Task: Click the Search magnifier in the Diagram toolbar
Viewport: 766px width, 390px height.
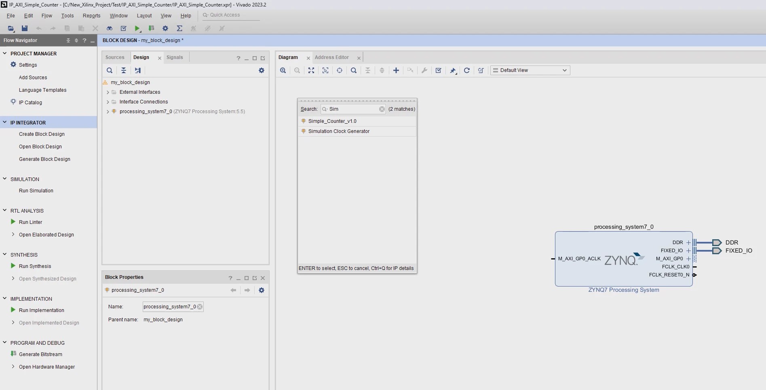Action: tap(354, 70)
